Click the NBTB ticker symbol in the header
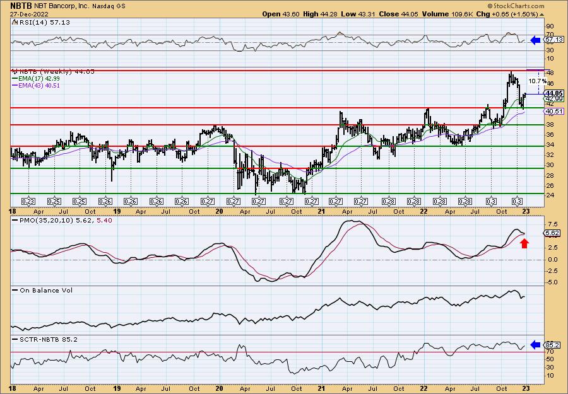Screen dimensions: 568x394 click(x=21, y=6)
